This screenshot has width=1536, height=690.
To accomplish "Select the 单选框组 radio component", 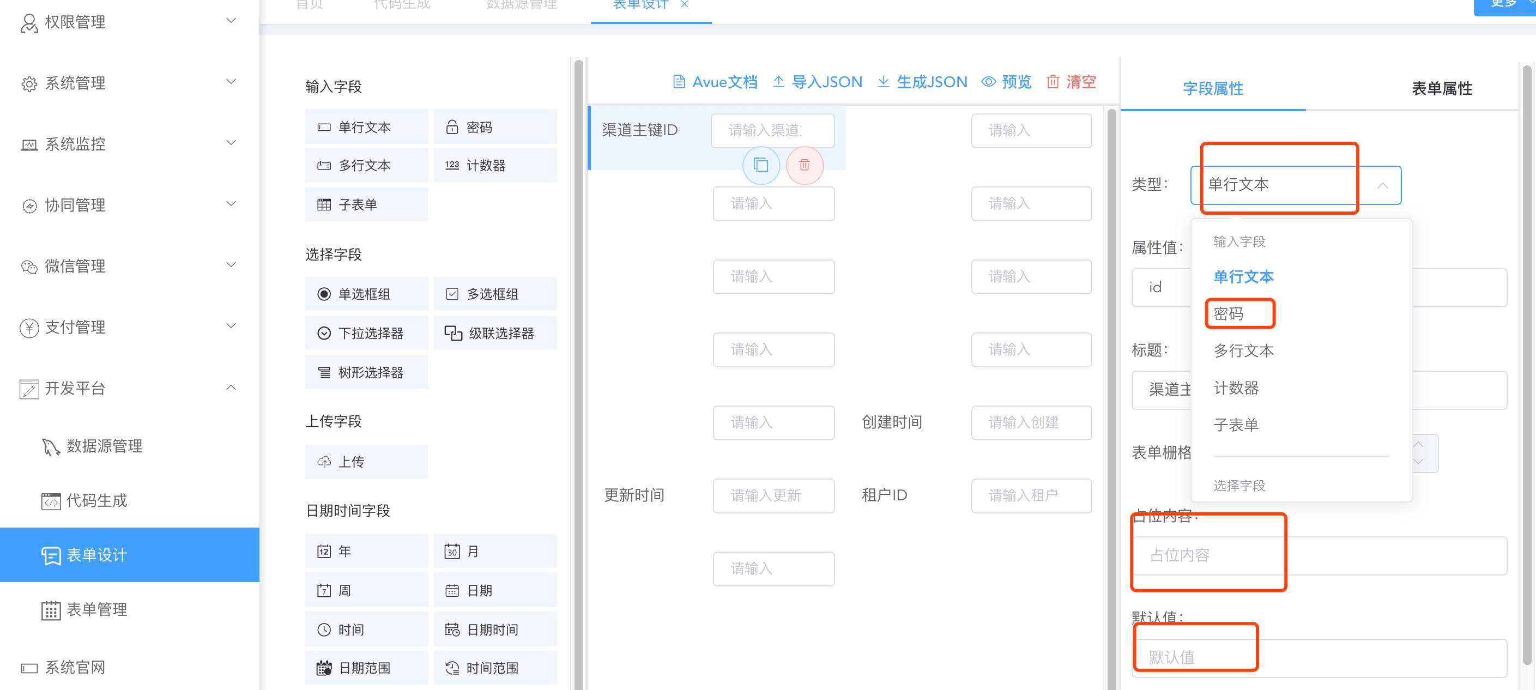I will [366, 294].
